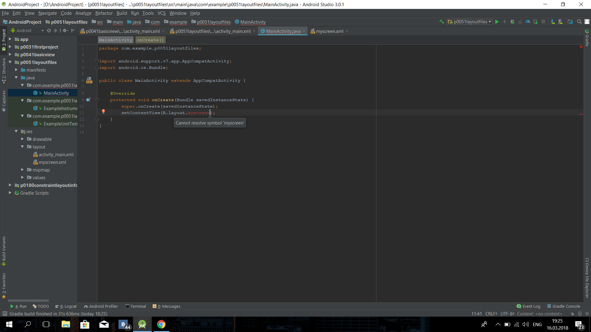The width and height of the screenshot is (591, 332).
Task: Click the example breadcrumb in navigation bar
Action: pyautogui.click(x=175, y=22)
